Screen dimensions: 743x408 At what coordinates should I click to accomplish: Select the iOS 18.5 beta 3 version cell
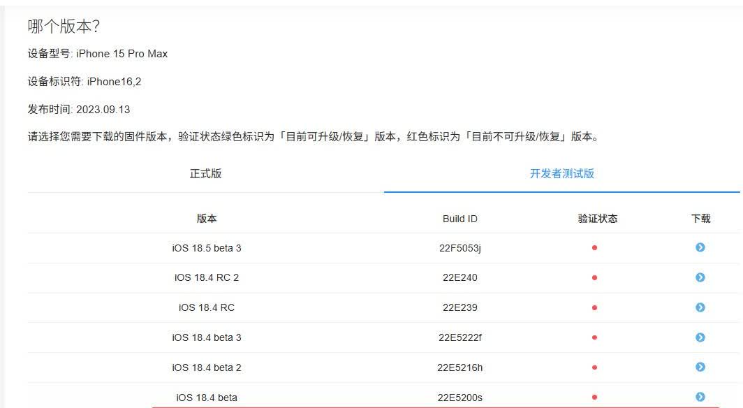[207, 248]
